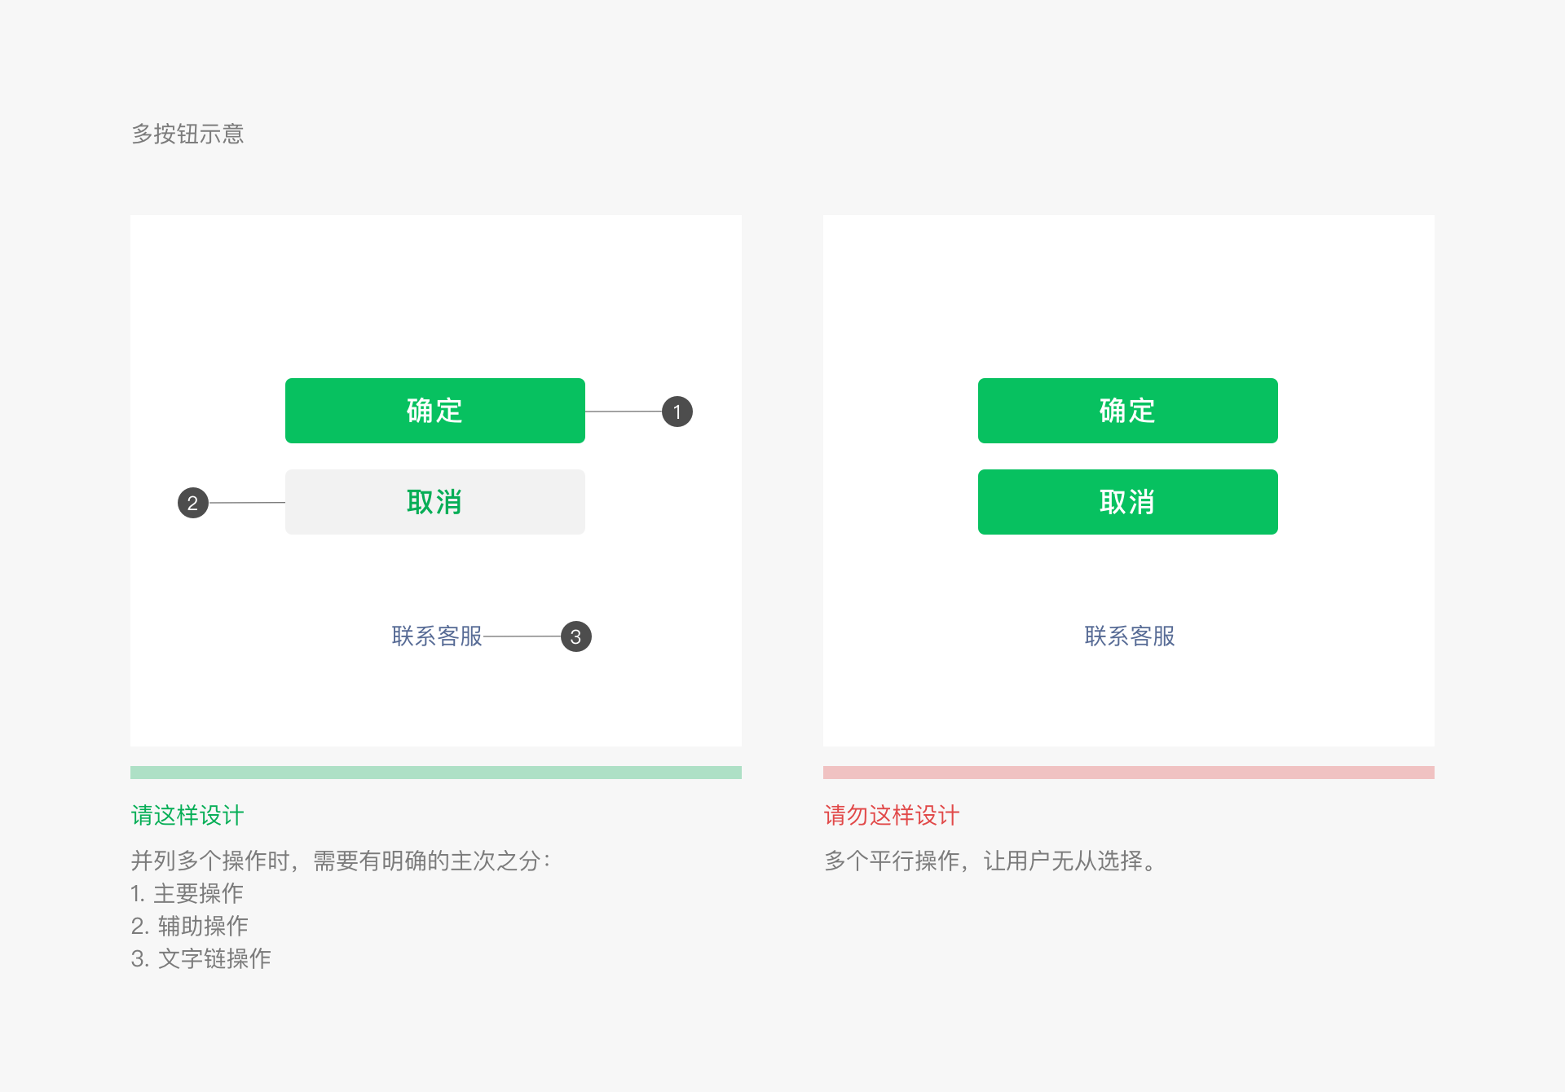Open the 联系客服 text link in left panel

[437, 636]
